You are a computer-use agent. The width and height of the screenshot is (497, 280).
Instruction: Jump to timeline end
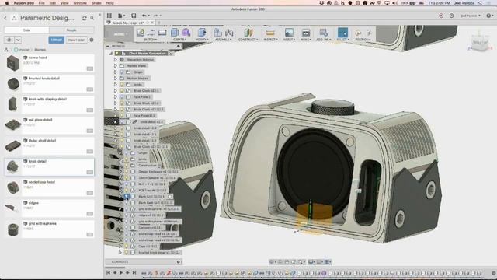point(134,273)
